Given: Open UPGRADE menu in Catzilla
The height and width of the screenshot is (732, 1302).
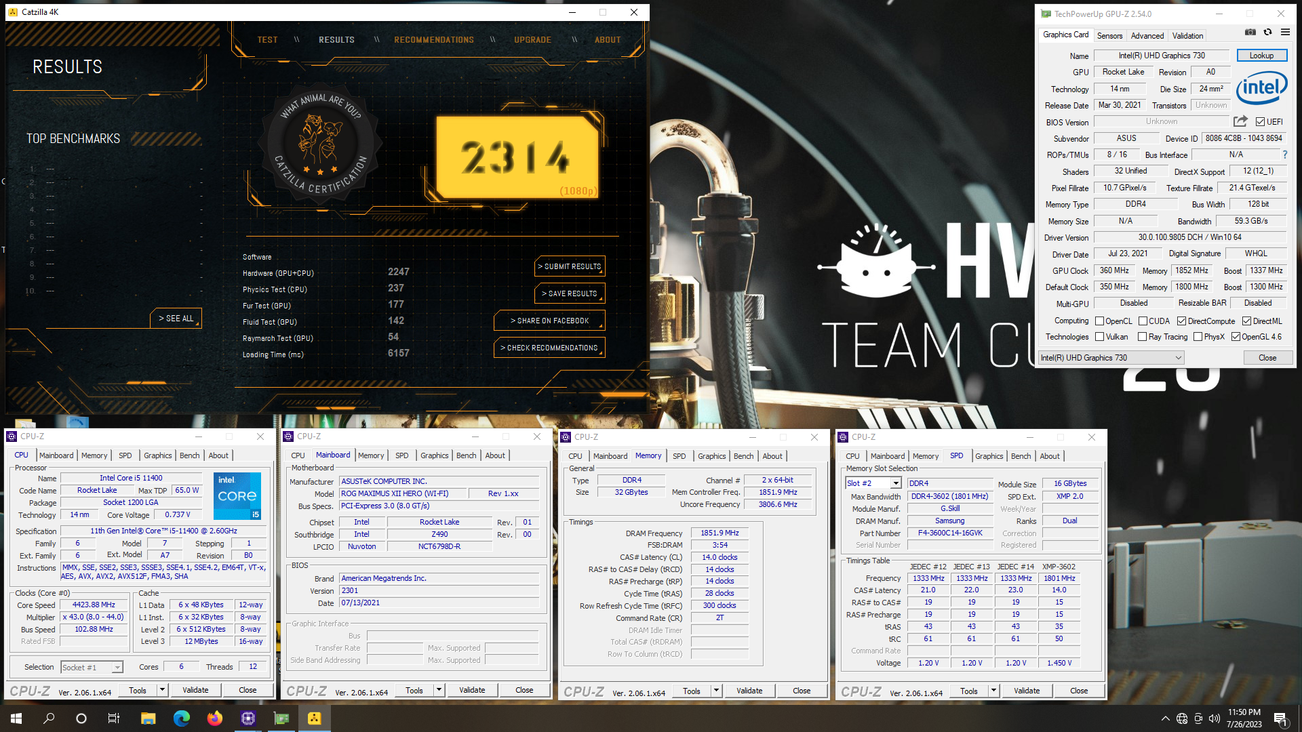Looking at the screenshot, I should pyautogui.click(x=532, y=40).
